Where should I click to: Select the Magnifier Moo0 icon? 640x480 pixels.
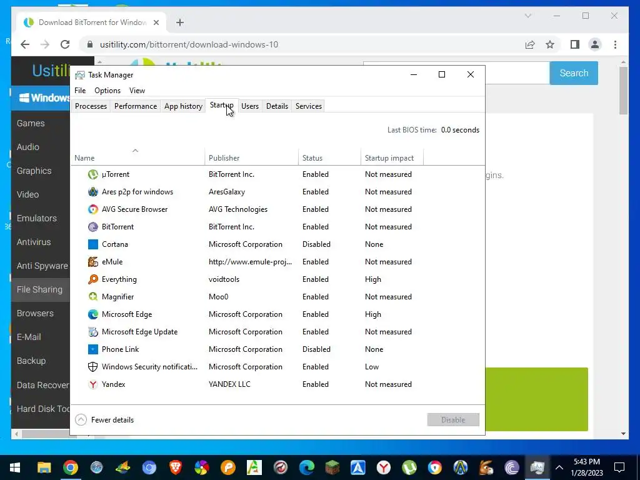(93, 297)
